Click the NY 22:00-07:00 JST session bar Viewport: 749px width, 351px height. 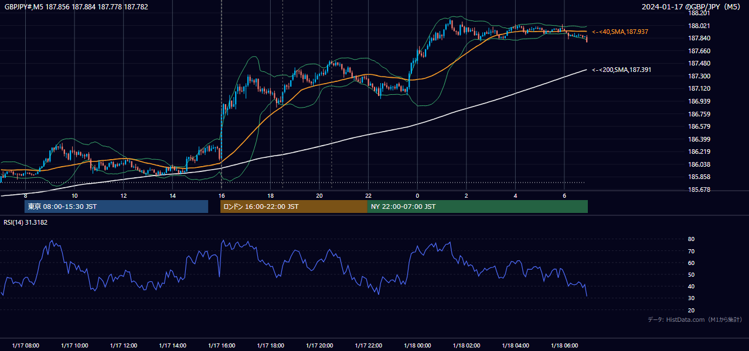point(478,207)
